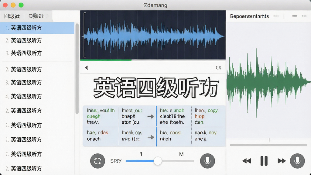Click the 'Inee:, veuılh cuegh' table cell
This screenshot has height=175, width=311.
[101, 116]
